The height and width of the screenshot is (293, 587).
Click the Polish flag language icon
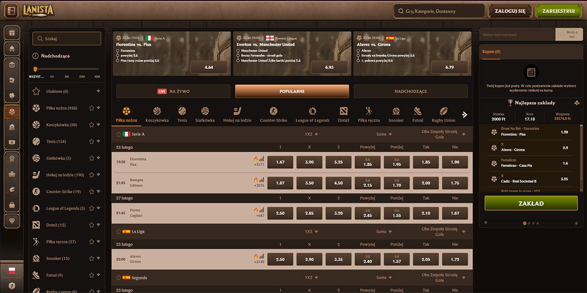pos(12,271)
